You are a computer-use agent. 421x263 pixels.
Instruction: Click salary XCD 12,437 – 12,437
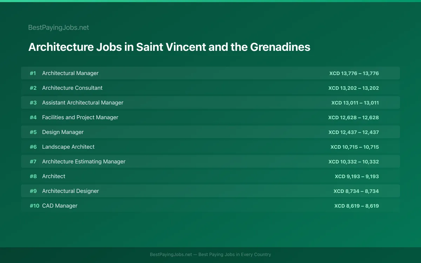[354, 132]
